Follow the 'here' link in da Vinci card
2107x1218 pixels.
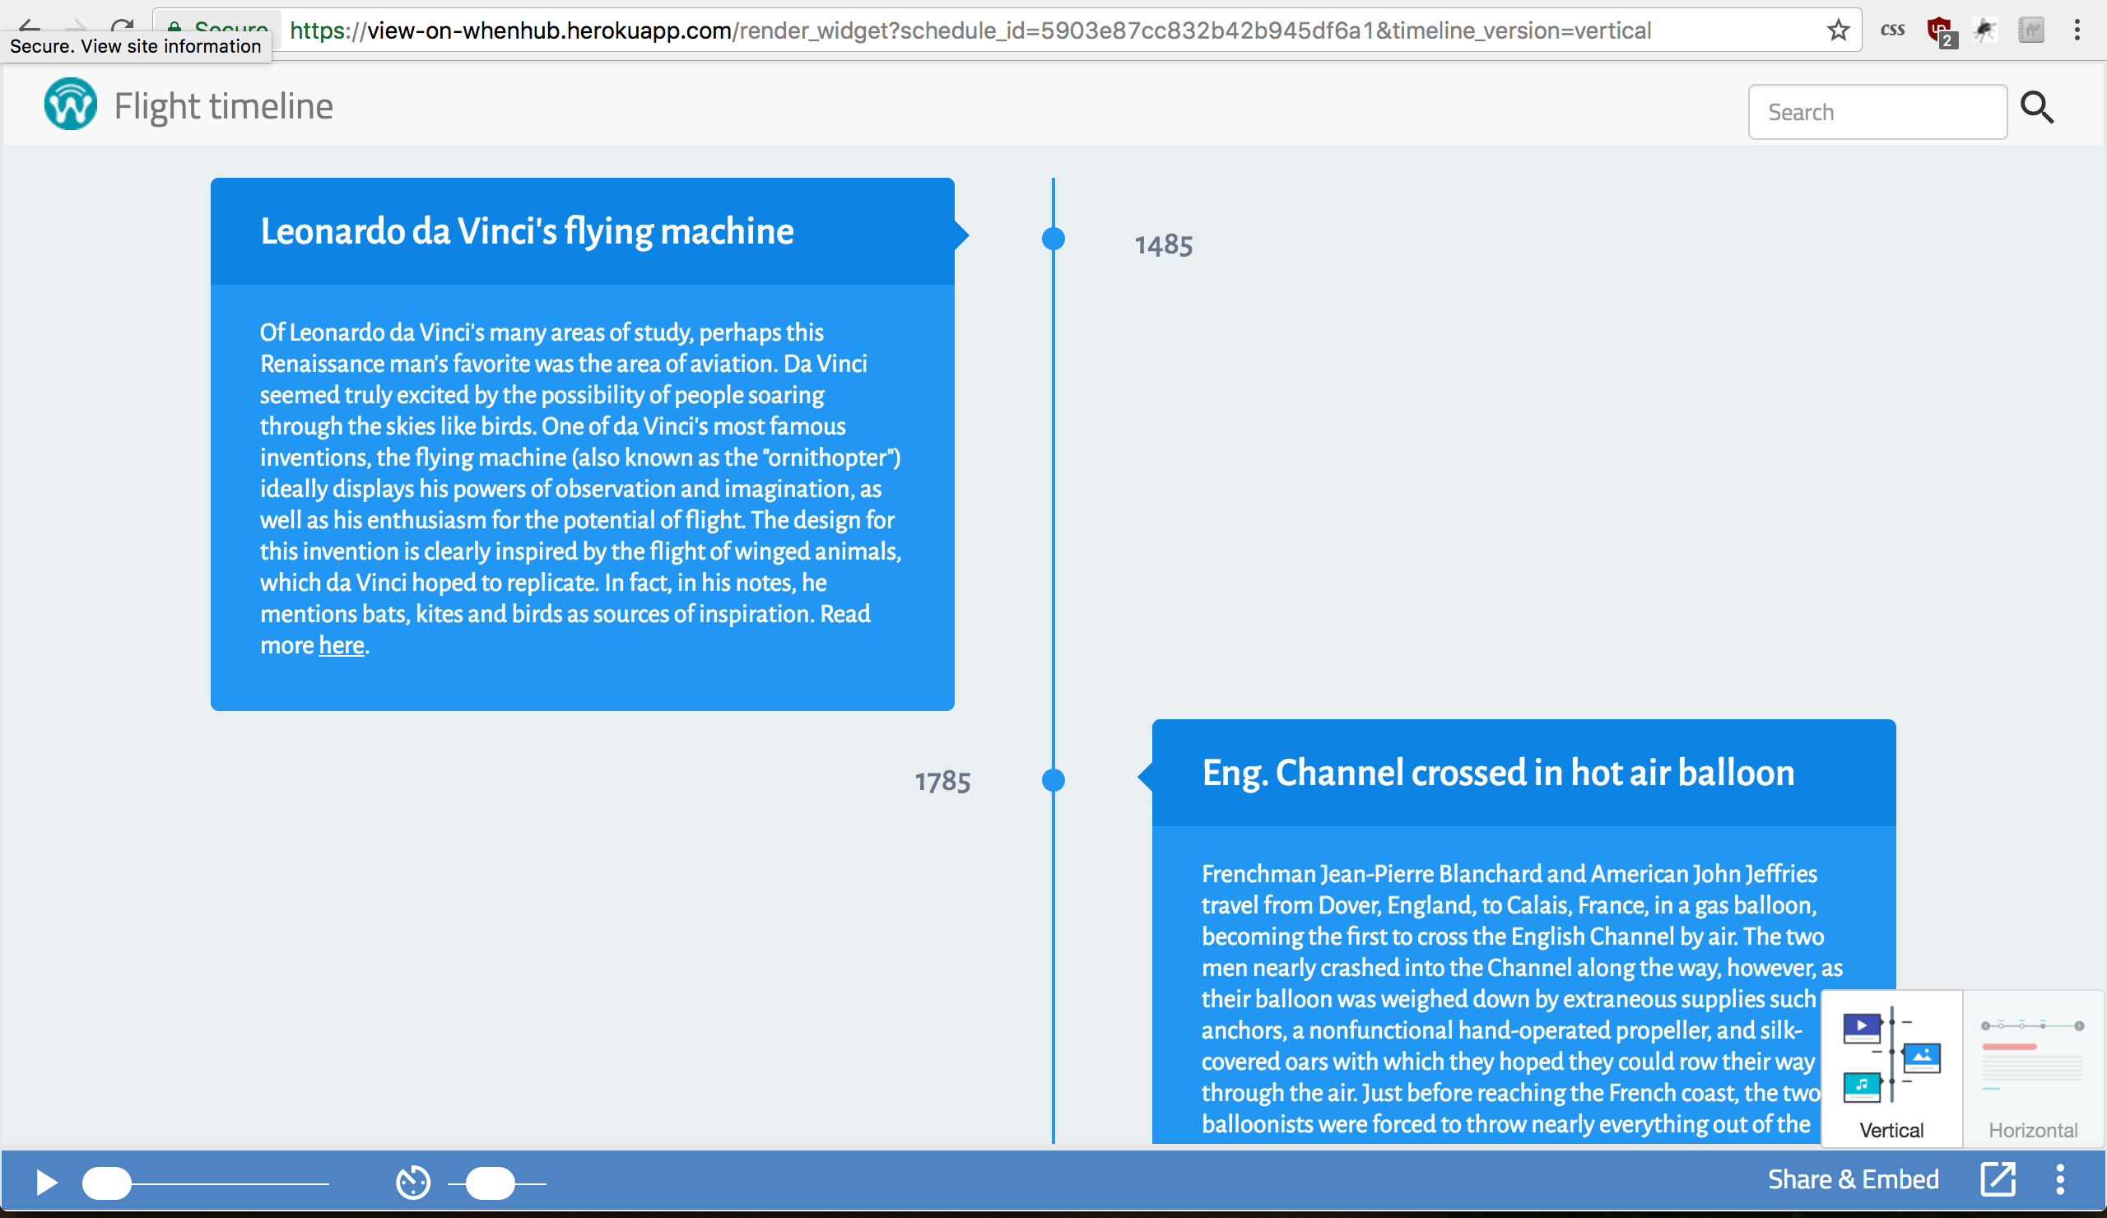tap(341, 645)
